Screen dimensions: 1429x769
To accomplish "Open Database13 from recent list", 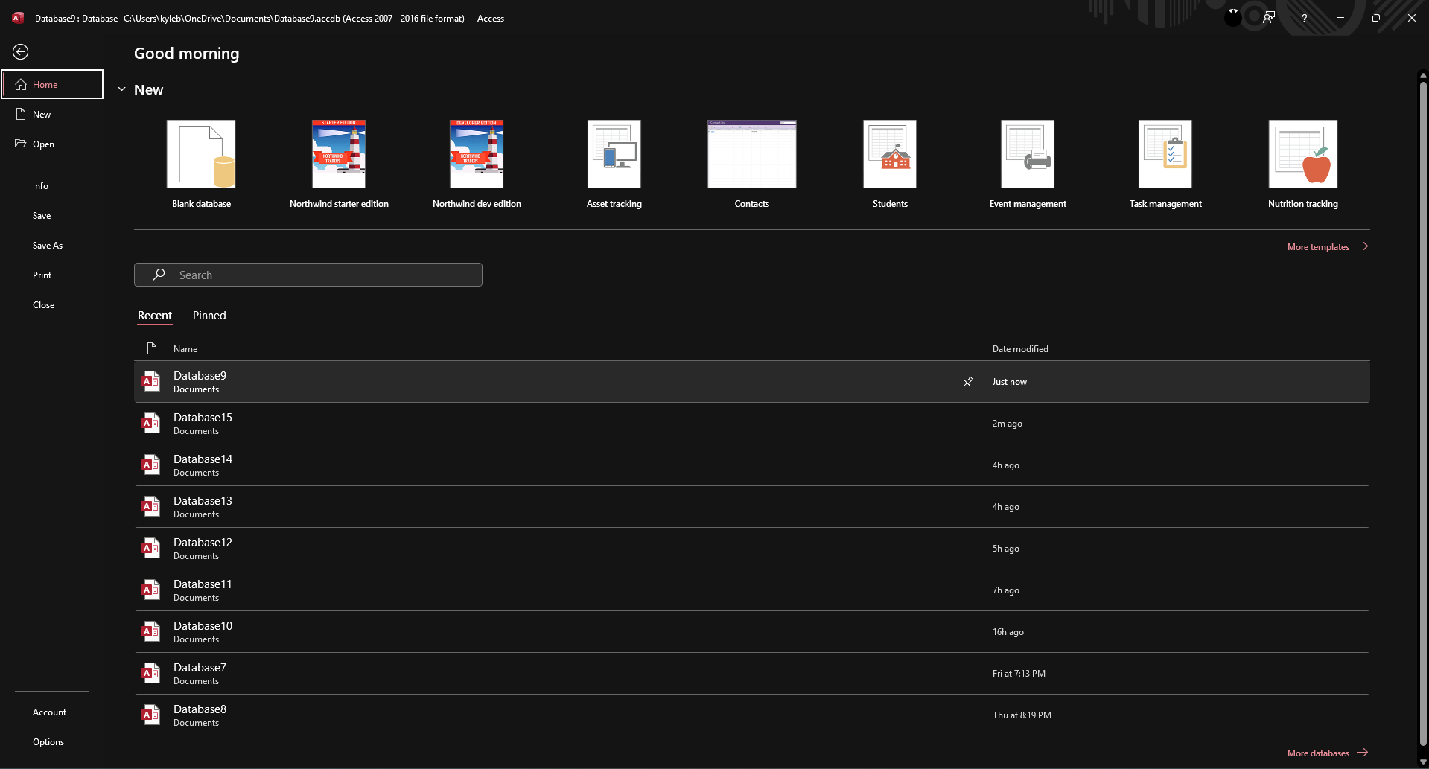I will click(752, 506).
